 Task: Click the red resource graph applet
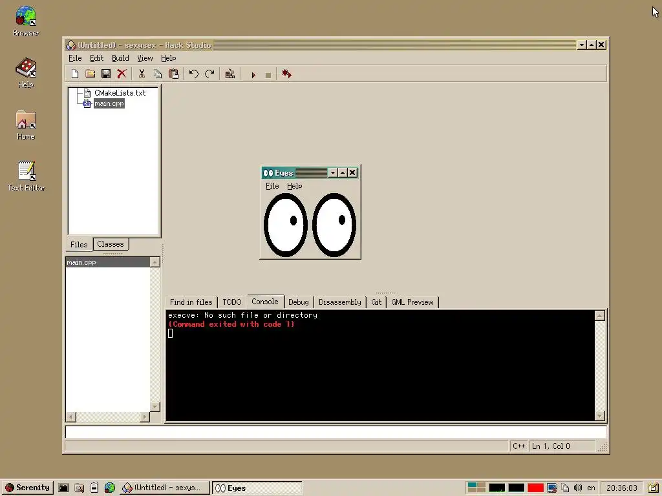click(x=535, y=488)
